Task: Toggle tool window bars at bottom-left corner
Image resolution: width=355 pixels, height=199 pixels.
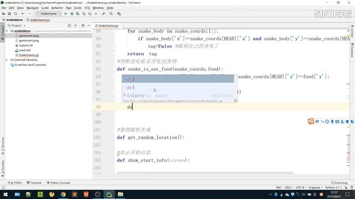Action: coord(3,187)
